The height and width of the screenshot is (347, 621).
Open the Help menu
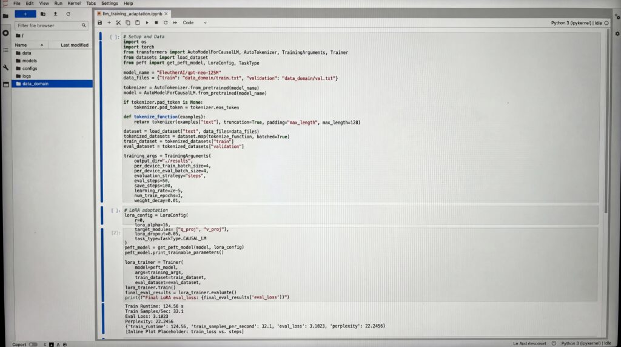[129, 3]
